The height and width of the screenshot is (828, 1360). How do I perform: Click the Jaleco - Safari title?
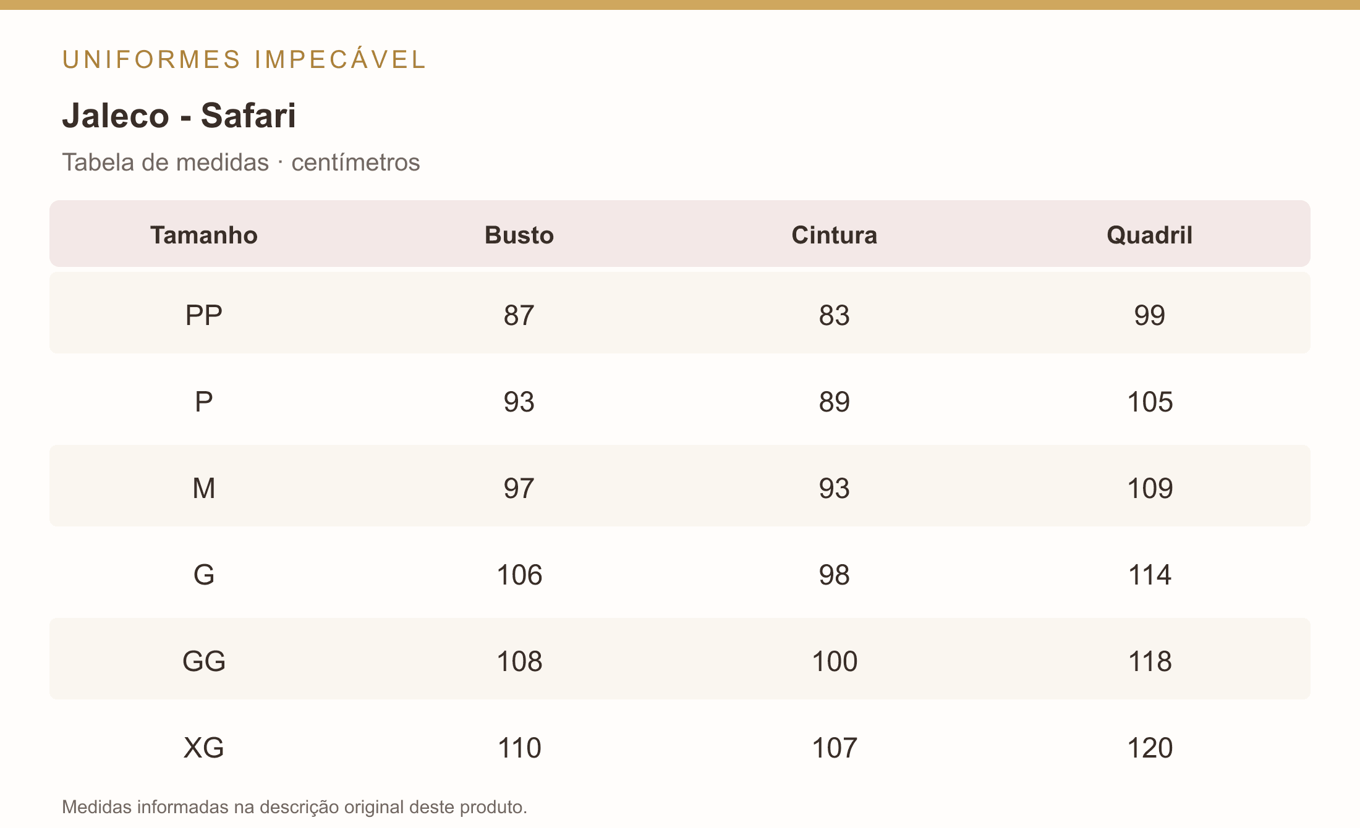(x=179, y=116)
